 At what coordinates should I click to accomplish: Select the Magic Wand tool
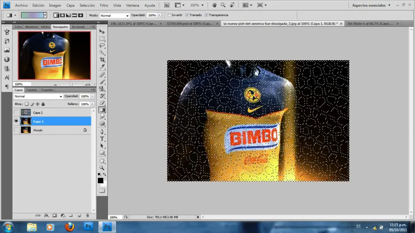point(102,53)
